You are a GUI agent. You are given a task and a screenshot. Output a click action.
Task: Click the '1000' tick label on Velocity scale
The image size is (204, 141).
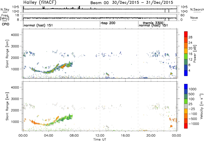pyautogui.click(x=193, y=89)
